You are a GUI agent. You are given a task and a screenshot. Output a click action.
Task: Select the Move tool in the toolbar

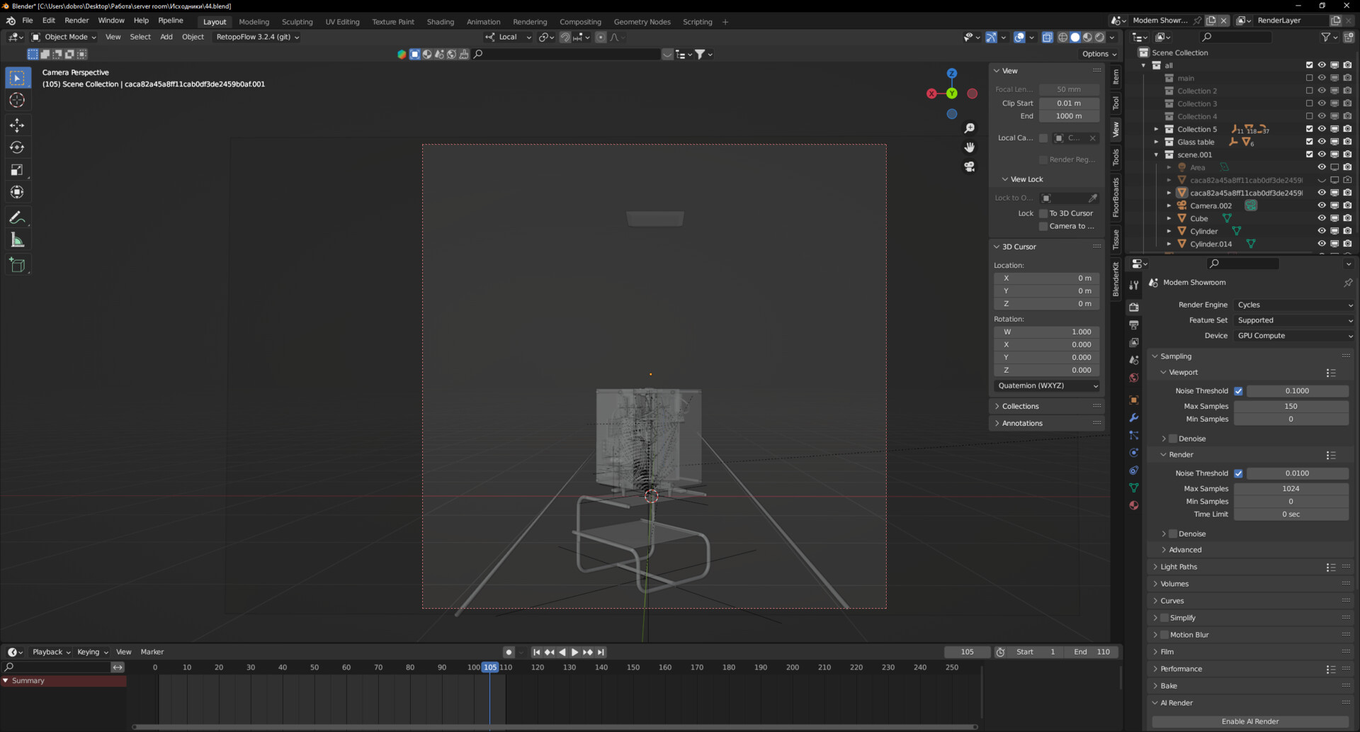(x=17, y=125)
